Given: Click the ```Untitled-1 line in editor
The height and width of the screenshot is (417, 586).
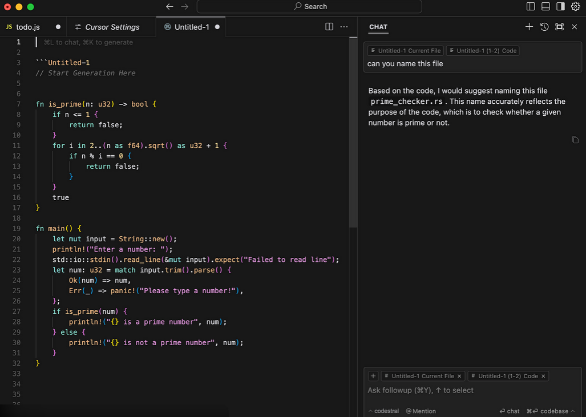Looking at the screenshot, I should point(63,63).
